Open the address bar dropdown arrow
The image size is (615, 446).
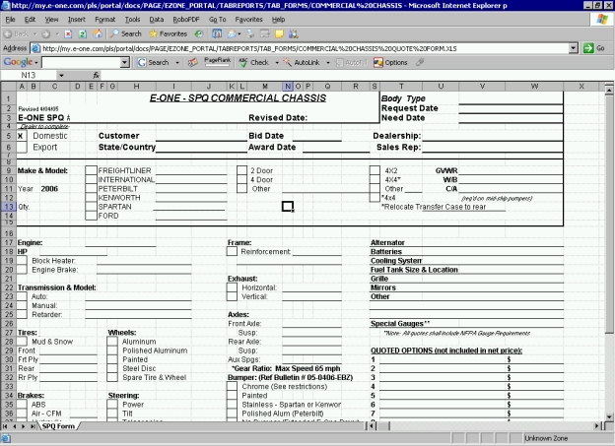coord(574,48)
